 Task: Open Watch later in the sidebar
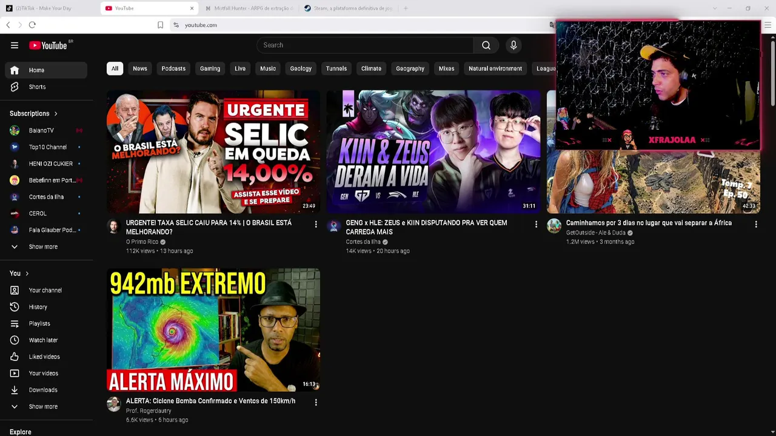click(46, 340)
